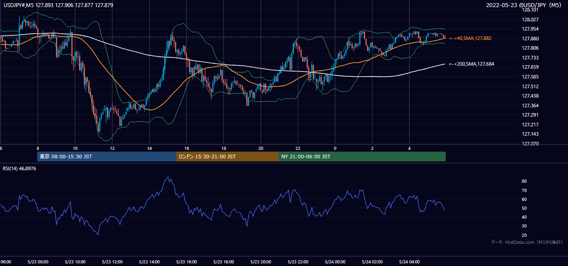This screenshot has width=568, height=266.
Task: Click price axis label 127.143
Action: click(x=530, y=134)
